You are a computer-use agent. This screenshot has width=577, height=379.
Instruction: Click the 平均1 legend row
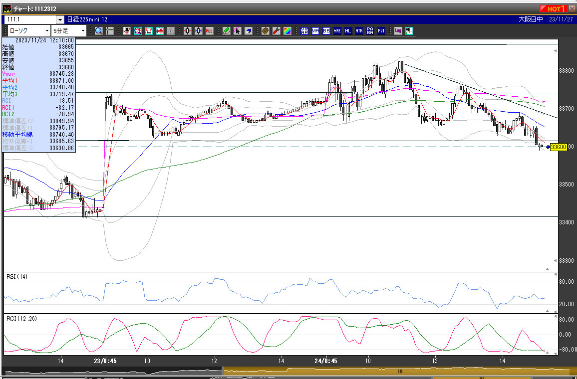coord(38,80)
